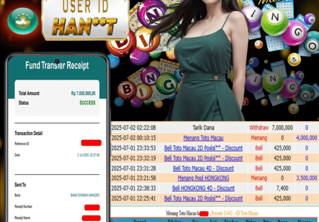Open Beli Toto Macau 2D Posisi link at 23:32:19
The height and width of the screenshot is (222, 319).
[x=203, y=158]
